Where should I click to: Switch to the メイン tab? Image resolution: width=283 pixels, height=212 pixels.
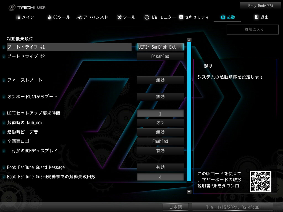click(25, 17)
